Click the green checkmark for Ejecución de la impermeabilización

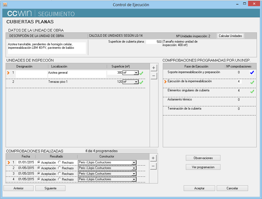point(252,82)
